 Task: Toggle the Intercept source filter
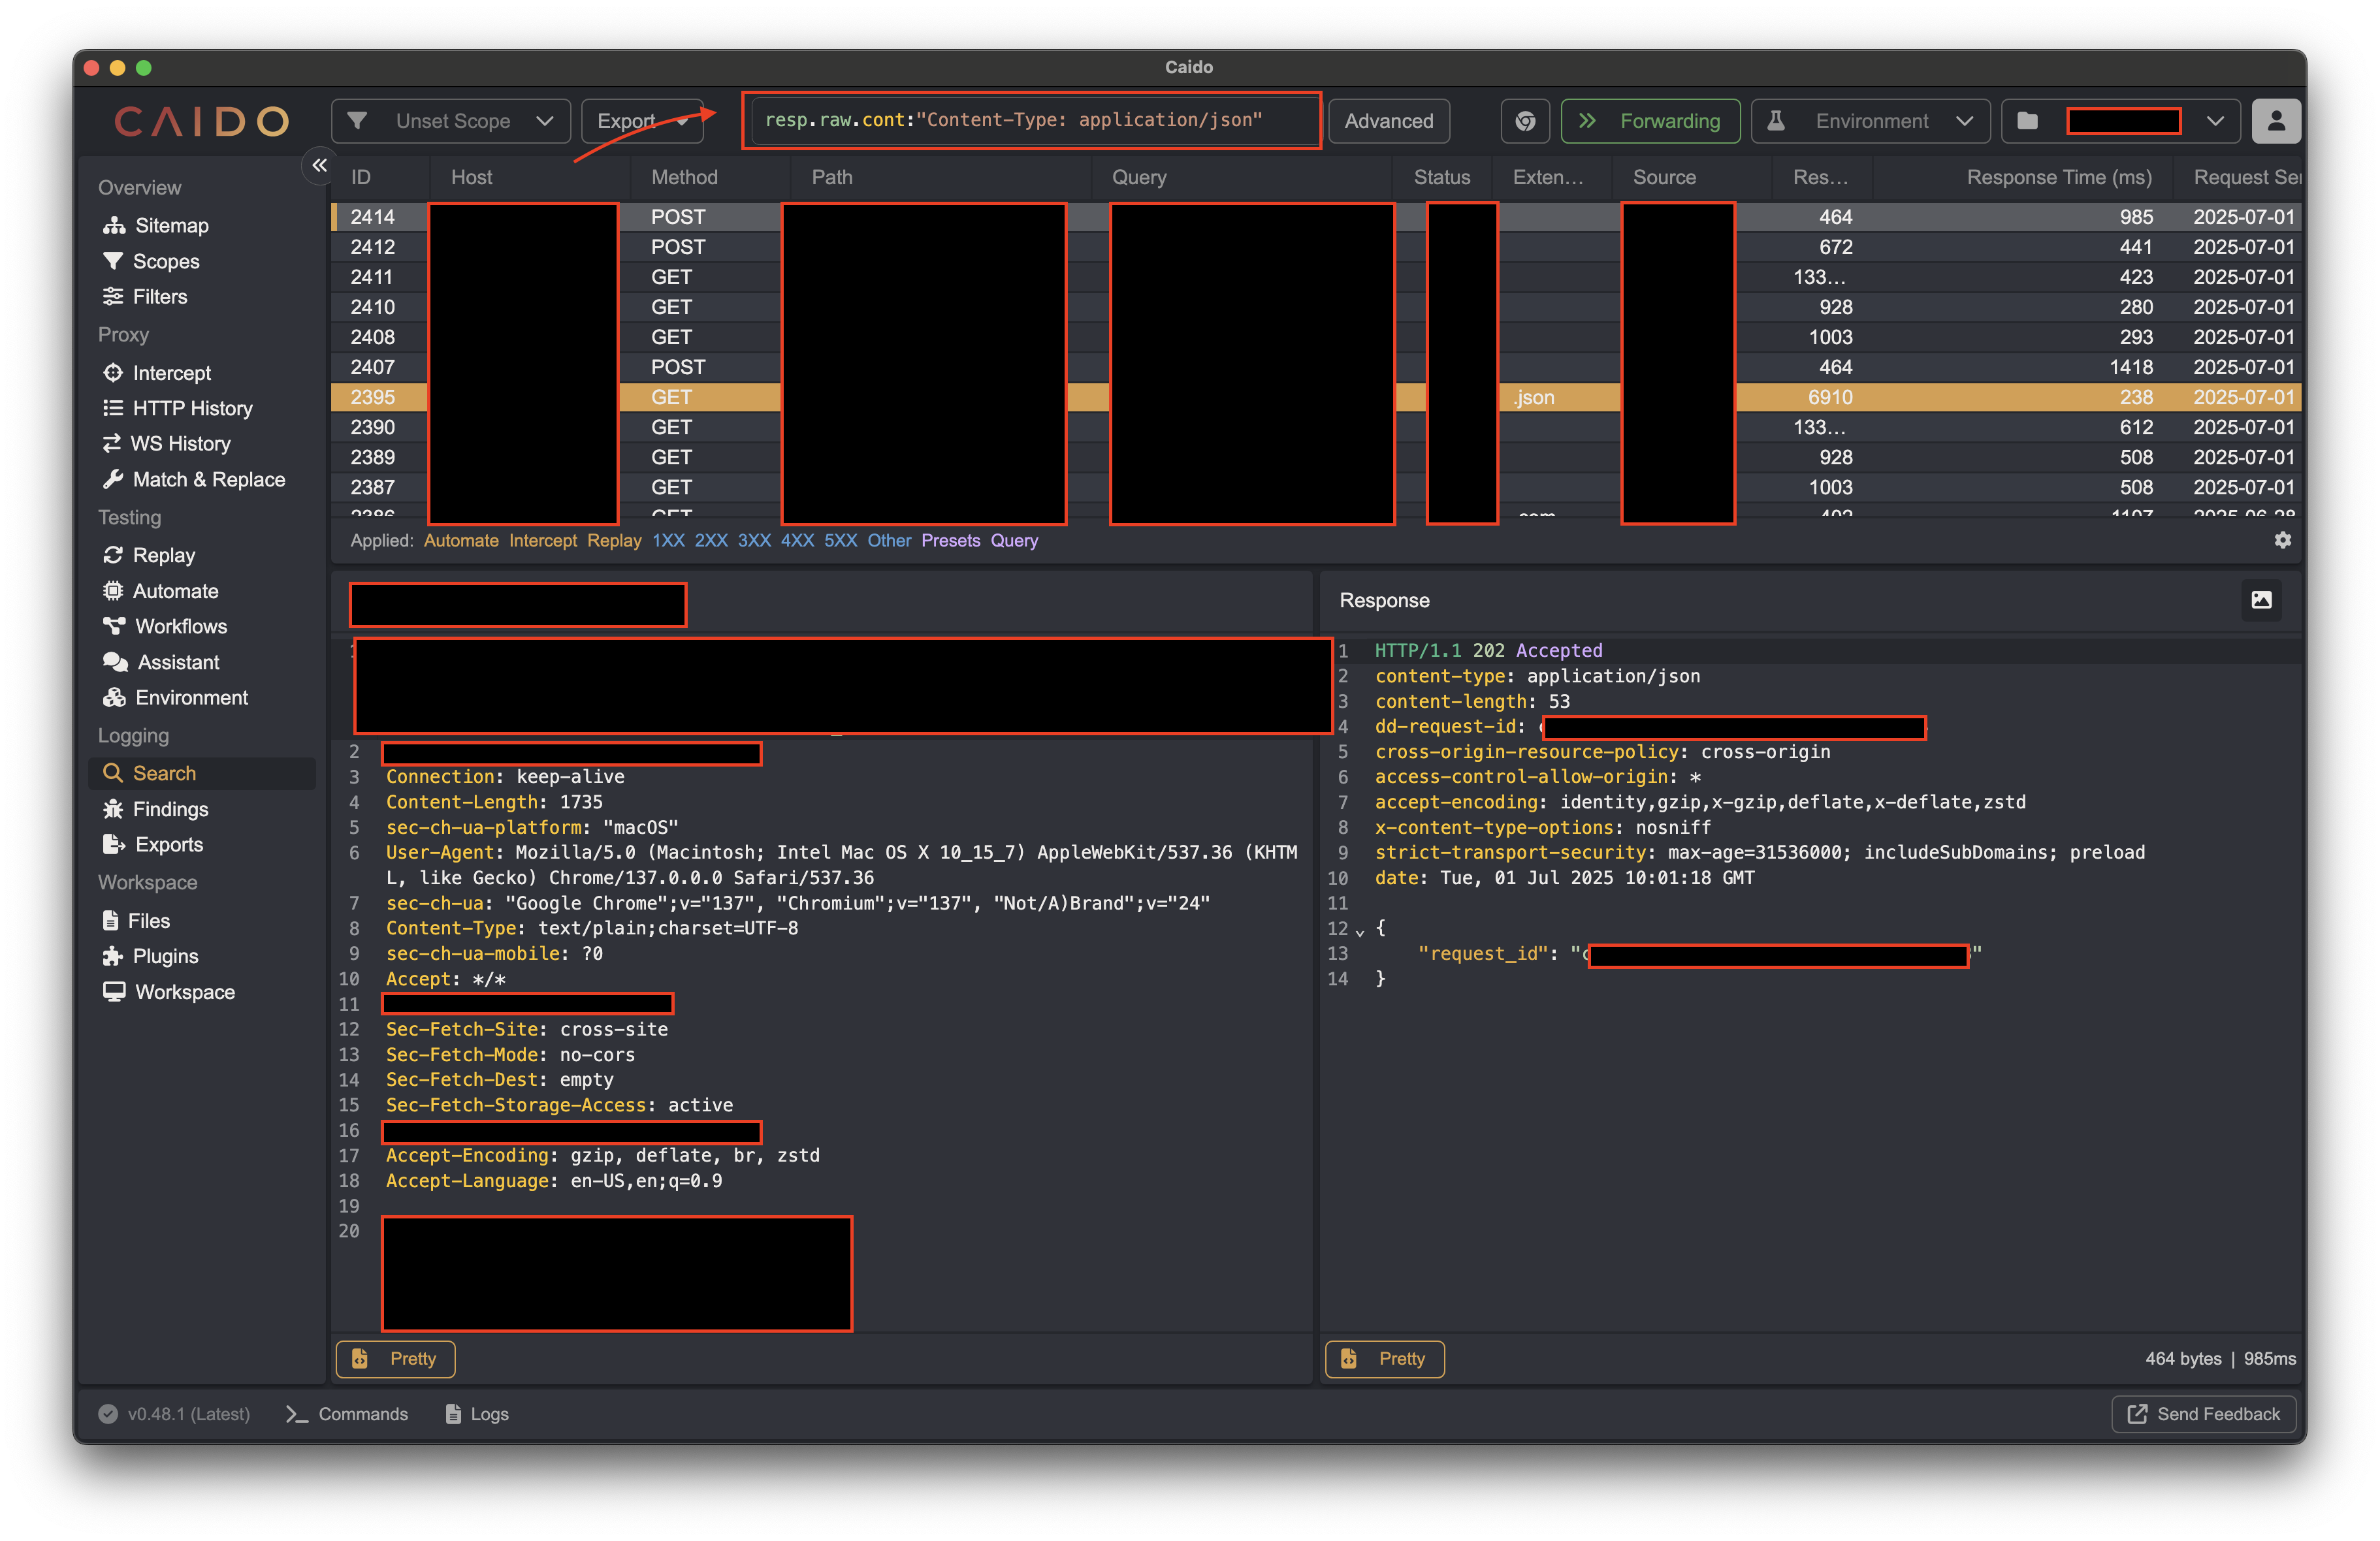[543, 540]
